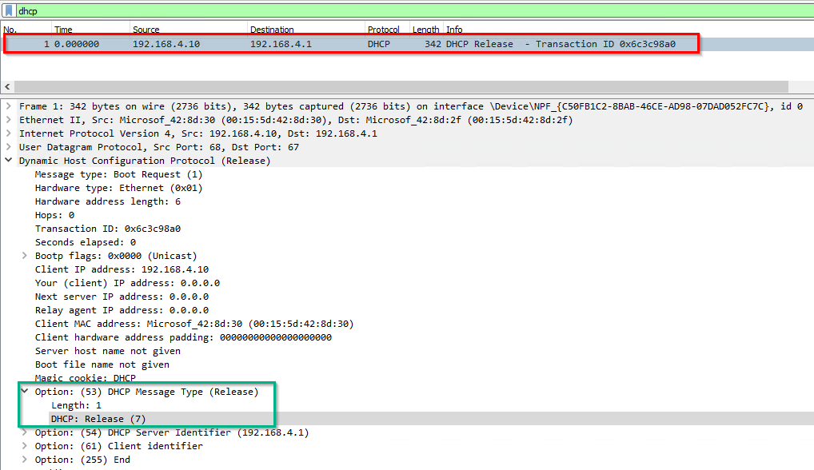The height and width of the screenshot is (470, 814).
Task: Click the Info column header
Action: coord(454,30)
